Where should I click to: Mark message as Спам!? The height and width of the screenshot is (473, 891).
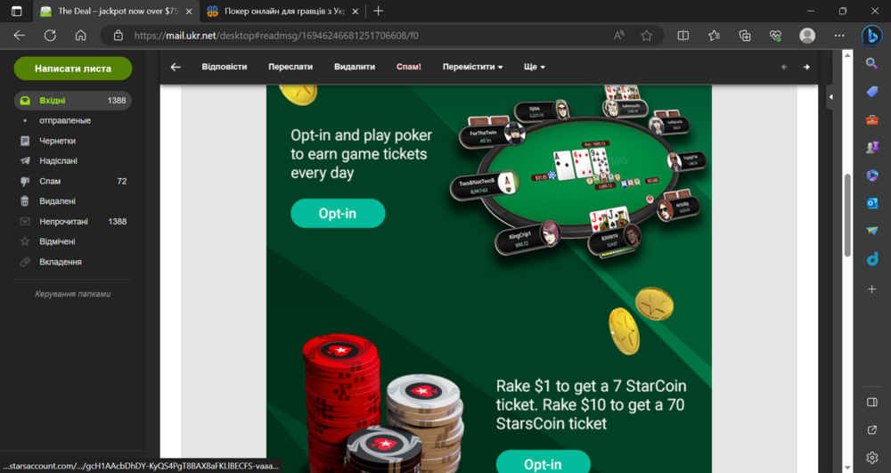click(409, 67)
